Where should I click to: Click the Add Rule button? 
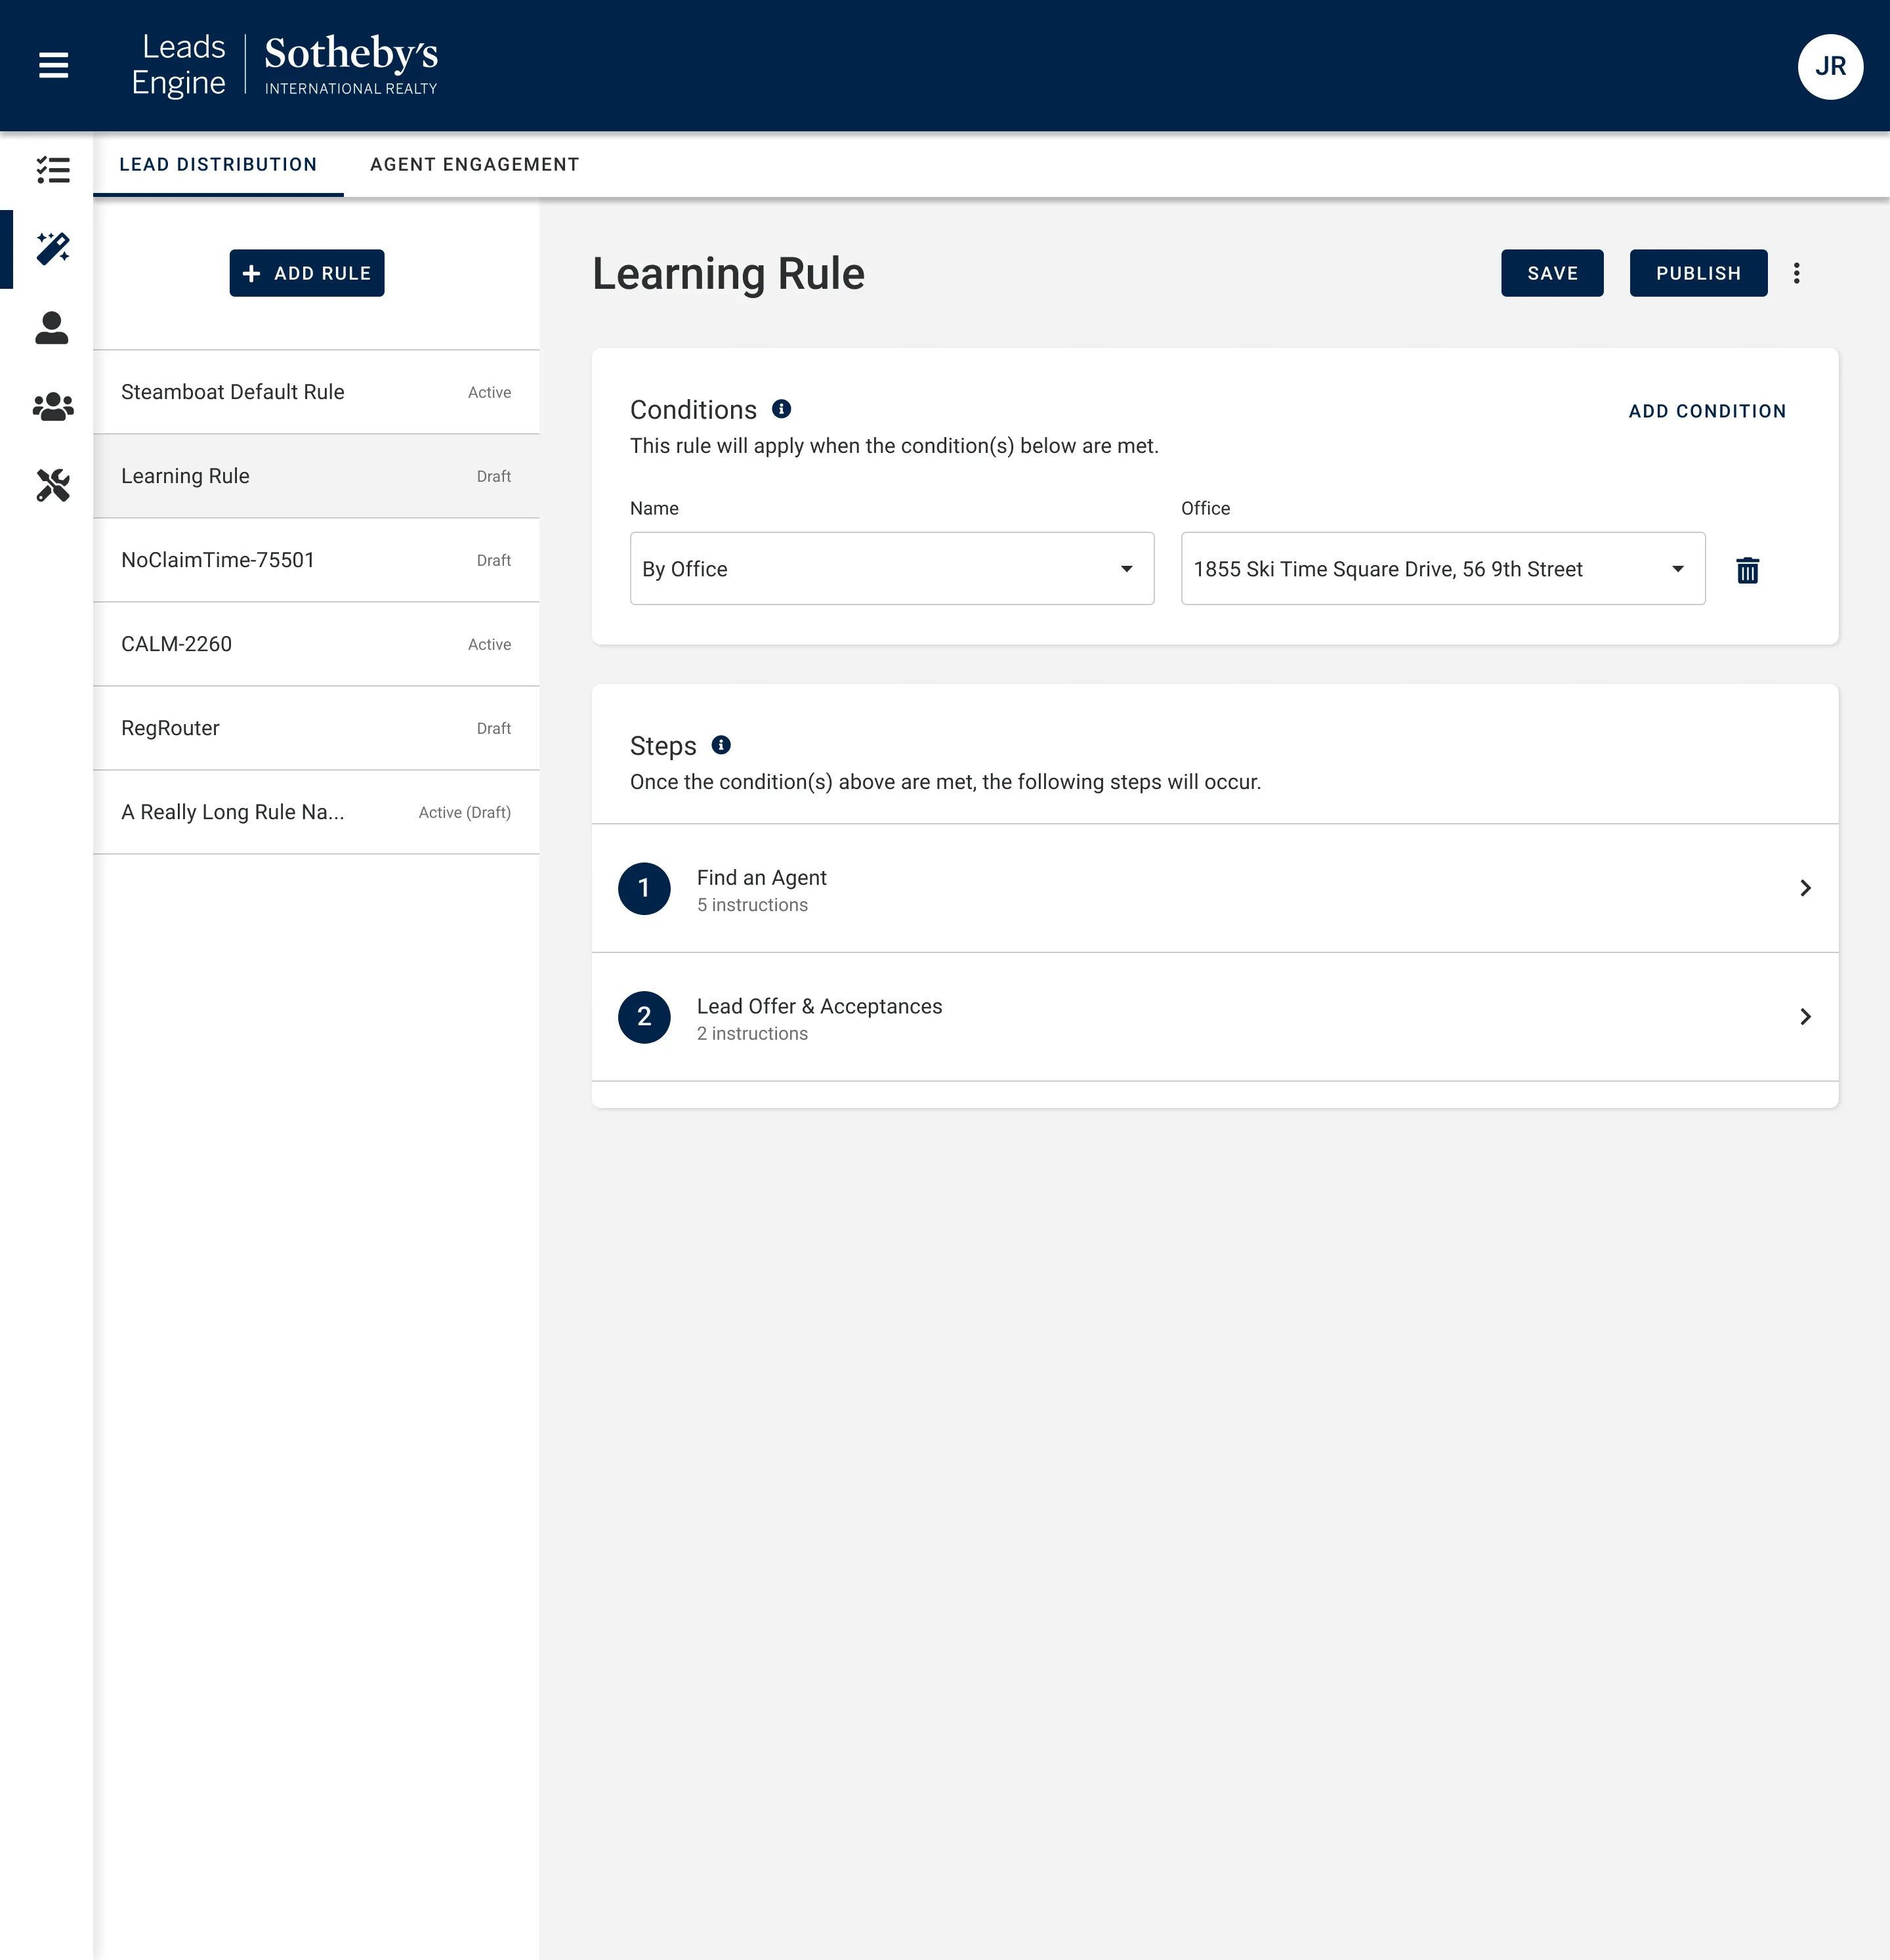click(307, 274)
